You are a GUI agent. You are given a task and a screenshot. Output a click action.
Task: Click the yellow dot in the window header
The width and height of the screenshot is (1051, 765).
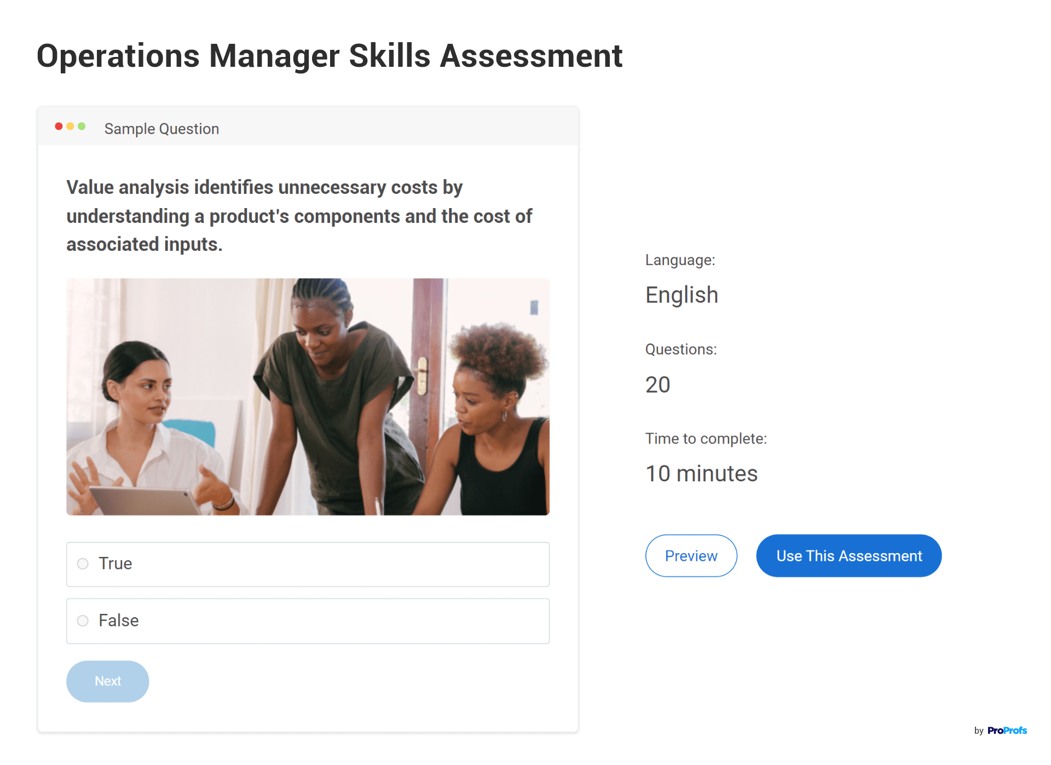[70, 126]
